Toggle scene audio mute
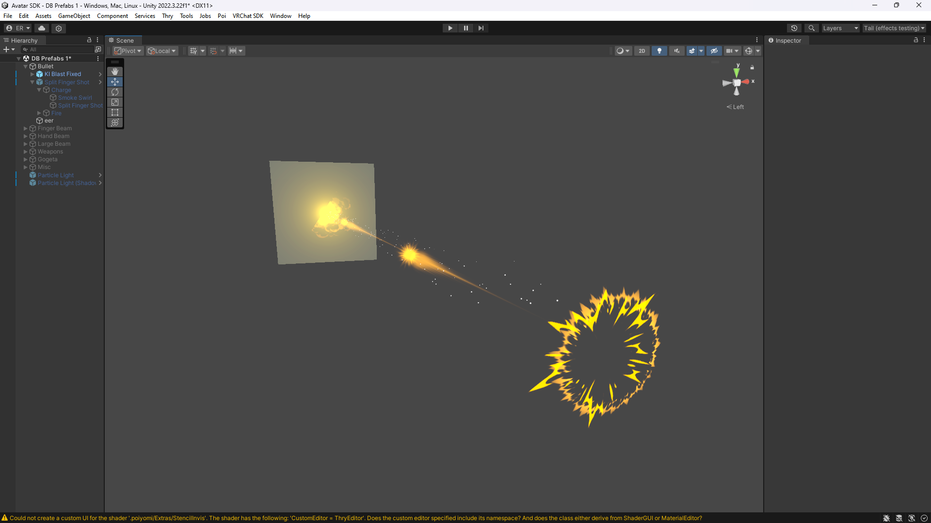The height and width of the screenshot is (523, 931). tap(676, 51)
